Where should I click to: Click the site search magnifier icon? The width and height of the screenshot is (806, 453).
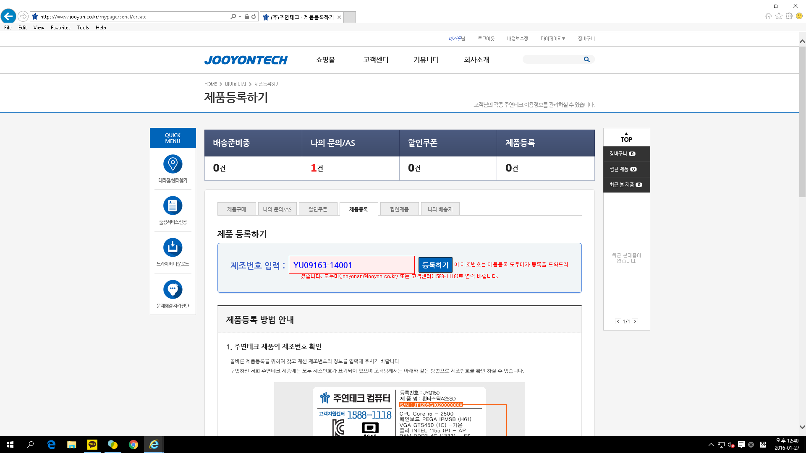[x=587, y=60]
